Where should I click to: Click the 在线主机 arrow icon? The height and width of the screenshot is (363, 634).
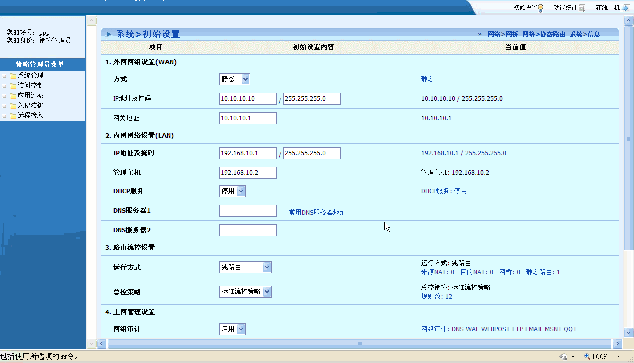[x=626, y=8]
